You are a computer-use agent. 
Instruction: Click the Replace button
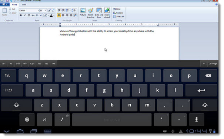pos(118,13)
